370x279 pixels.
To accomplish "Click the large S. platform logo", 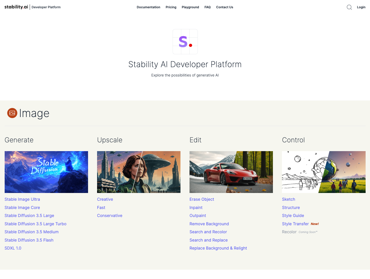I will coord(185,42).
